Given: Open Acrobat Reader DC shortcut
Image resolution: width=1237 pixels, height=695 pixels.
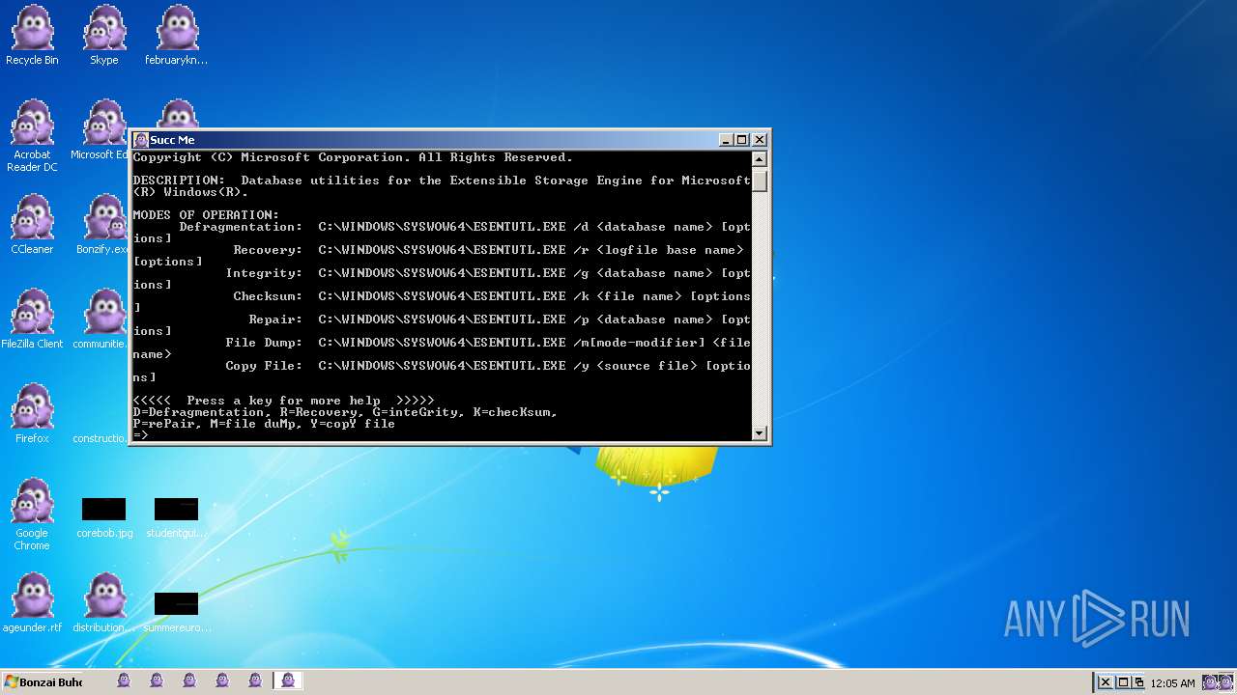Looking at the screenshot, I should point(32,136).
